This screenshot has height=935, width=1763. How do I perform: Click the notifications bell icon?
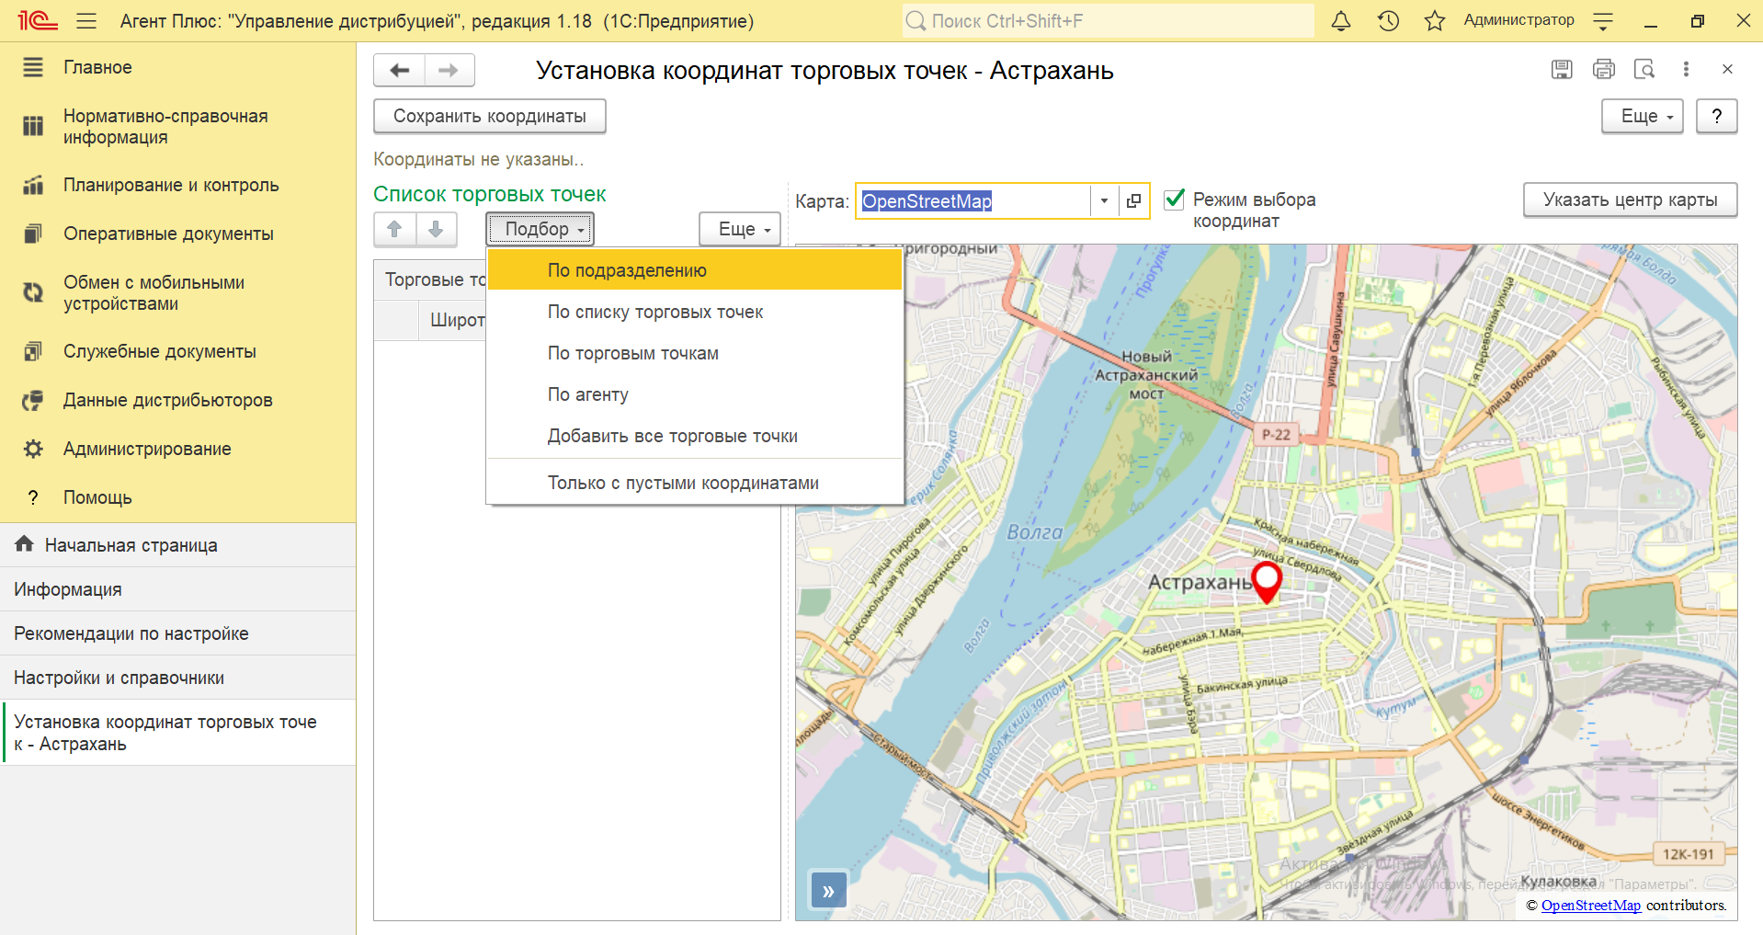(x=1341, y=21)
